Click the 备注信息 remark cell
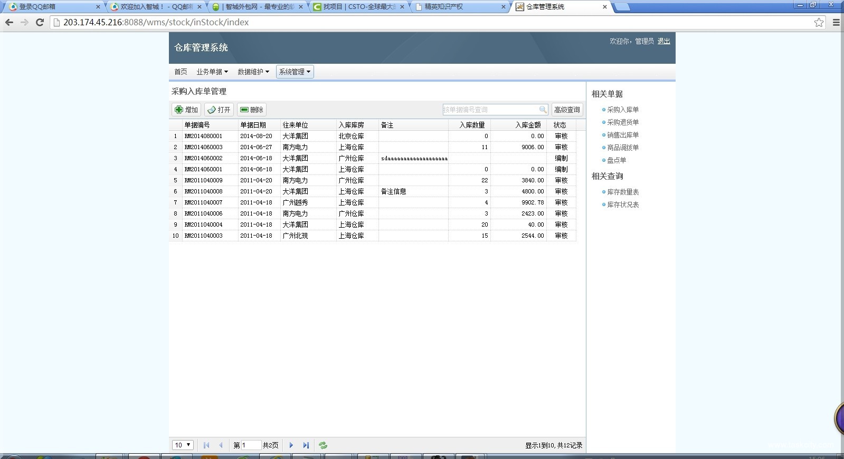This screenshot has width=844, height=459. coord(413,191)
